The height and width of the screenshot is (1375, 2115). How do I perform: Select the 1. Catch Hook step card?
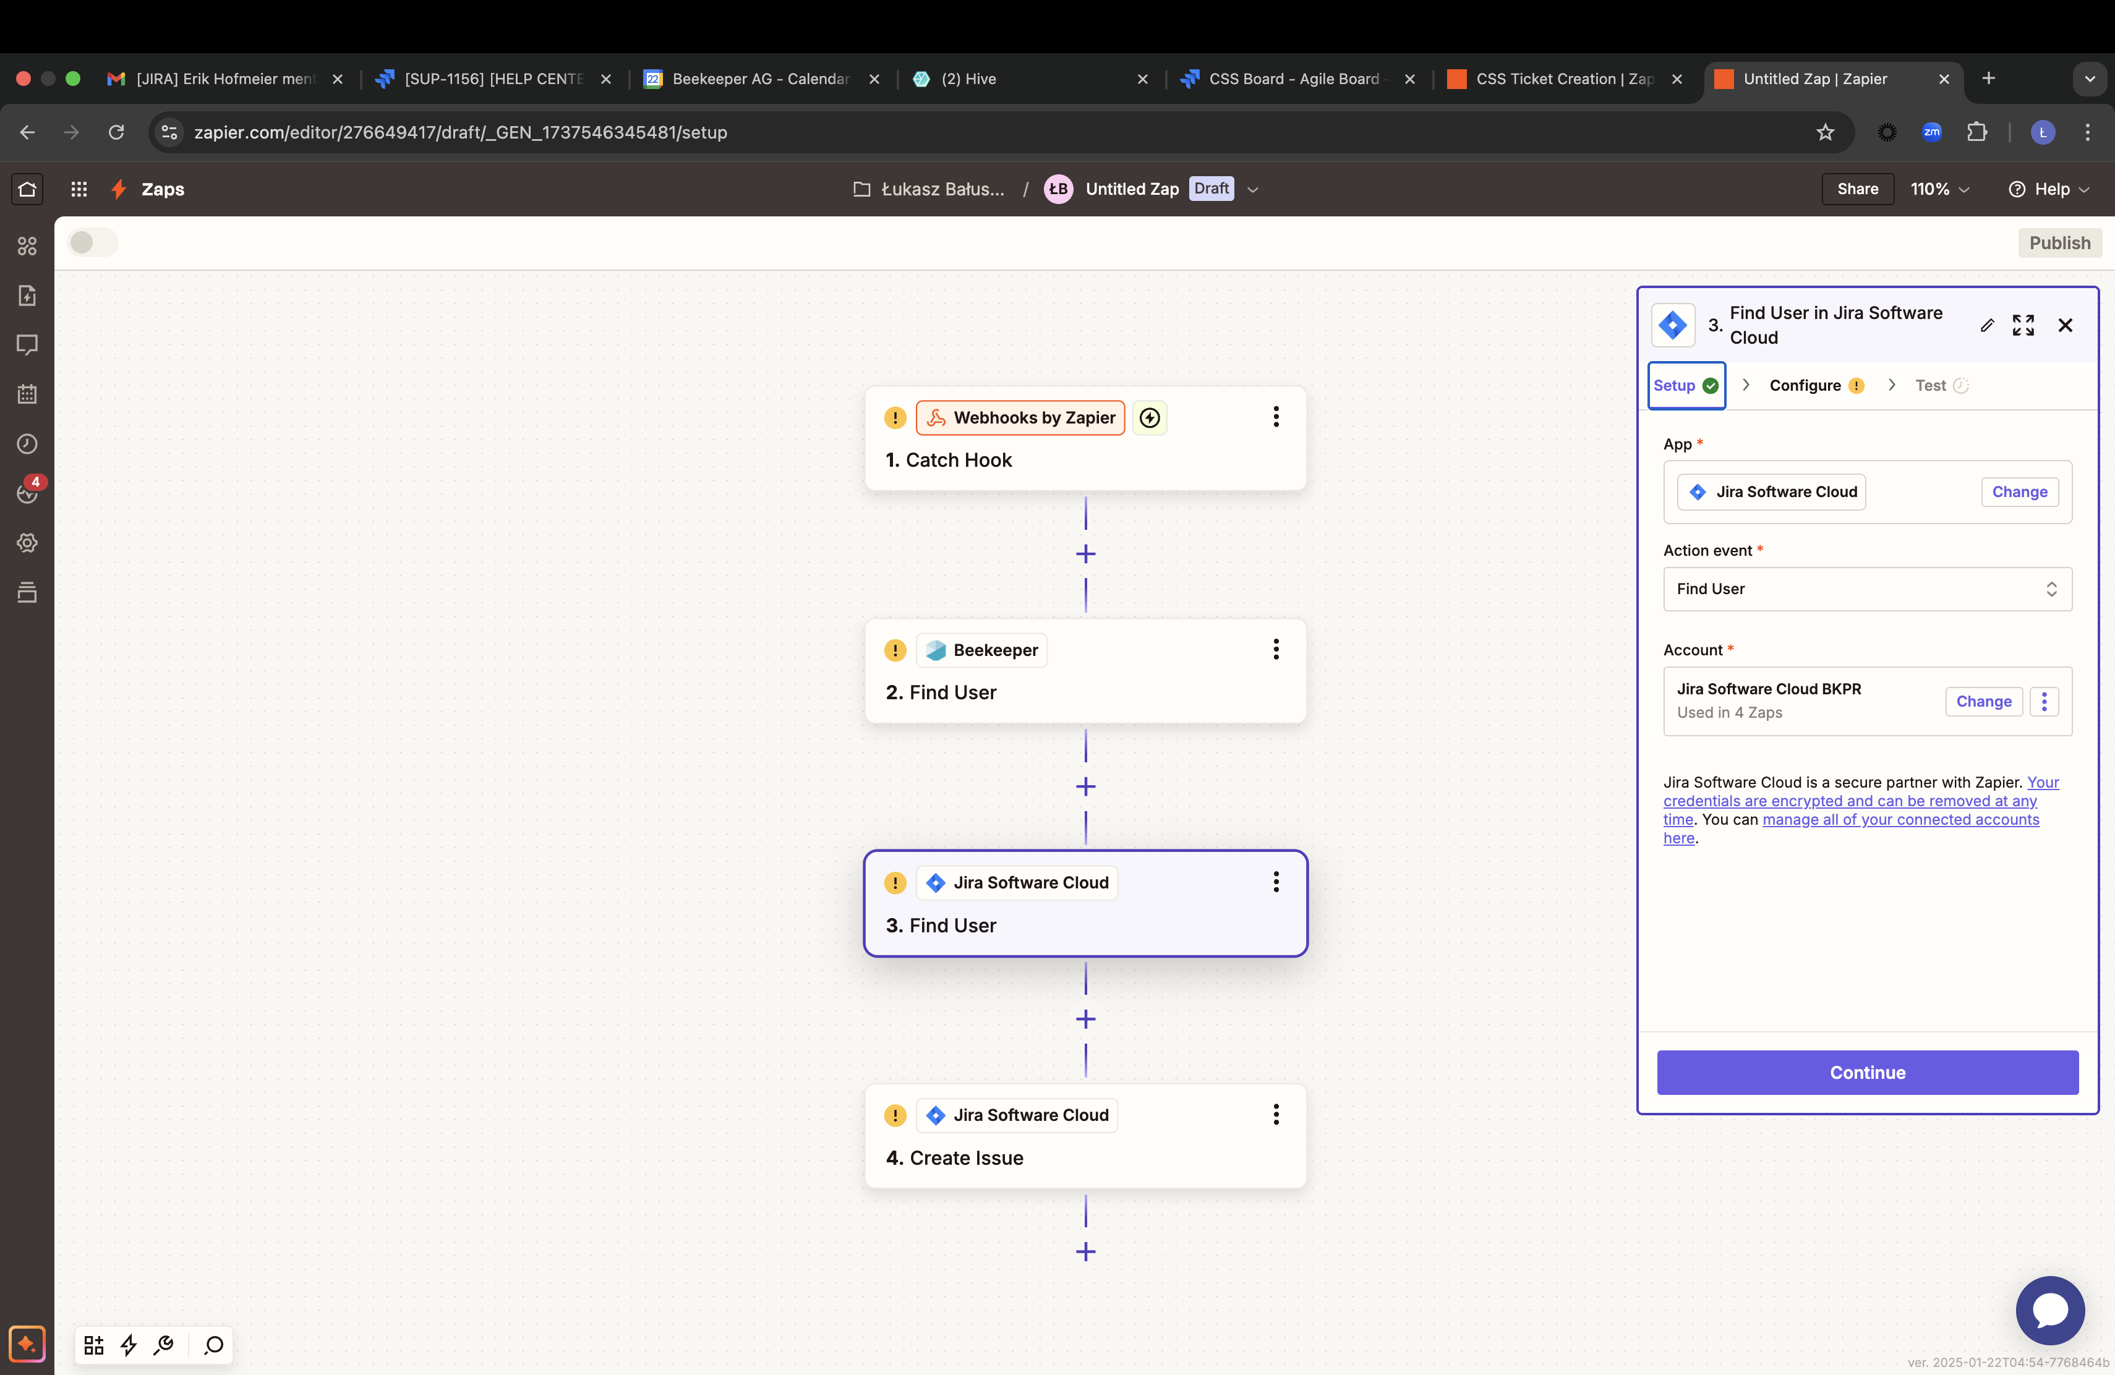click(1085, 438)
